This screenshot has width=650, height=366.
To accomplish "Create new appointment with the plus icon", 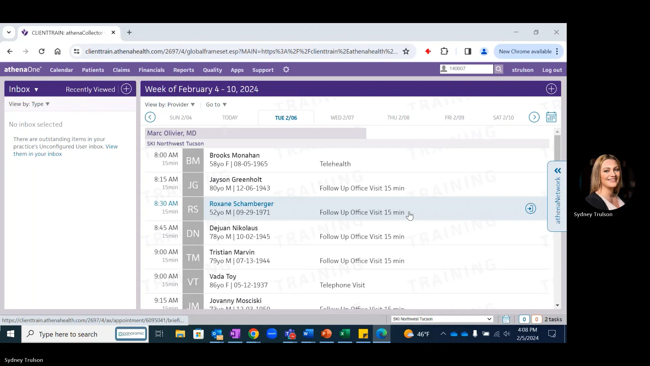I will click(551, 89).
